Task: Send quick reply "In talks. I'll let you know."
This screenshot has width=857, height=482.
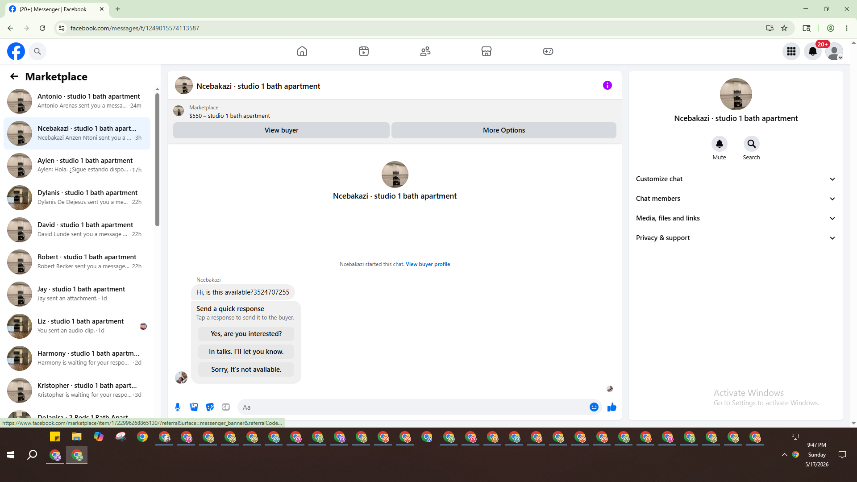Action: point(246,352)
